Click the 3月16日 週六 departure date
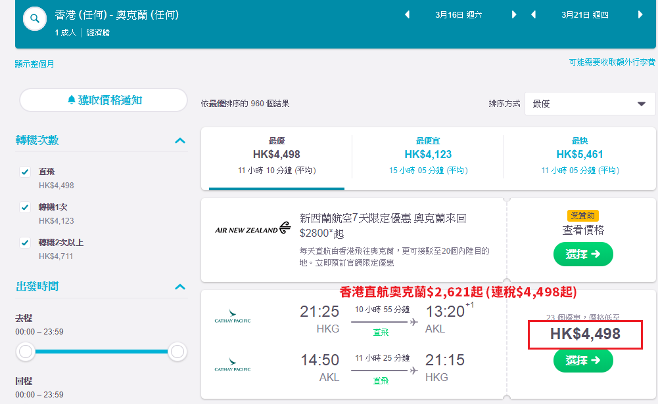Viewport: 658px width, 404px height. coord(458,15)
